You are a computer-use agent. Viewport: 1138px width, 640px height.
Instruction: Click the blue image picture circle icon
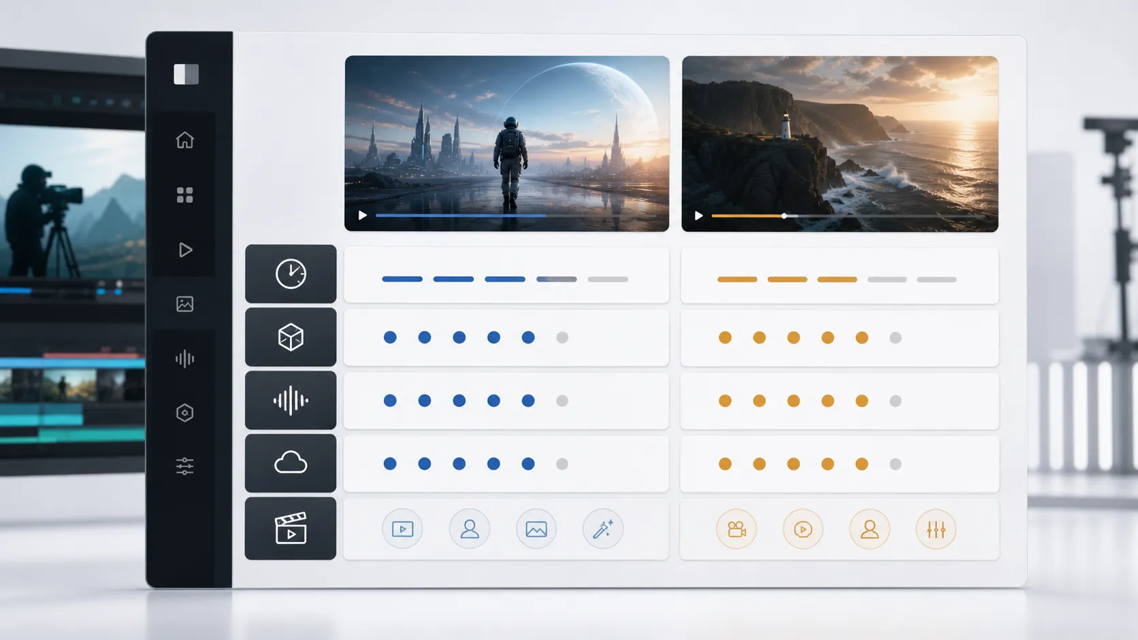[x=536, y=529]
